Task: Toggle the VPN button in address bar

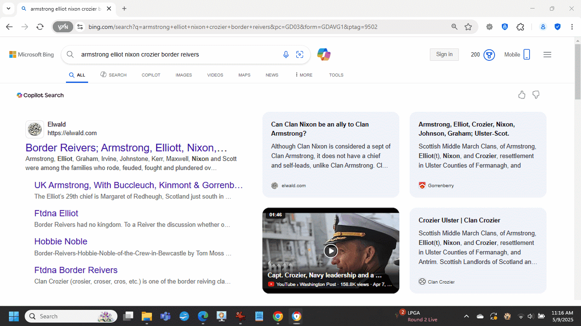Action: coord(63,27)
